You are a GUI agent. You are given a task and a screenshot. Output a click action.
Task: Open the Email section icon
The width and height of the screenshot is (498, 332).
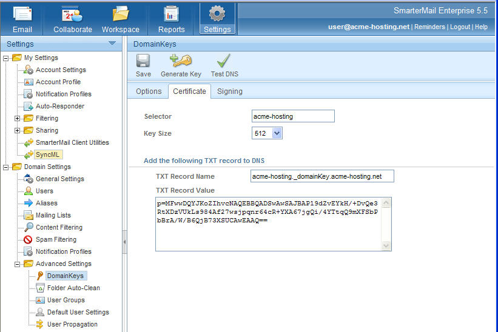tap(22, 15)
